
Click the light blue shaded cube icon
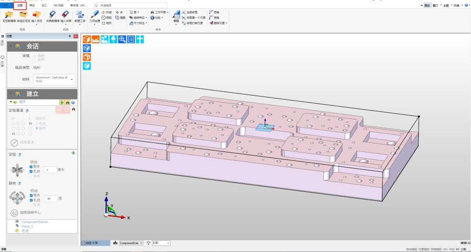87,66
